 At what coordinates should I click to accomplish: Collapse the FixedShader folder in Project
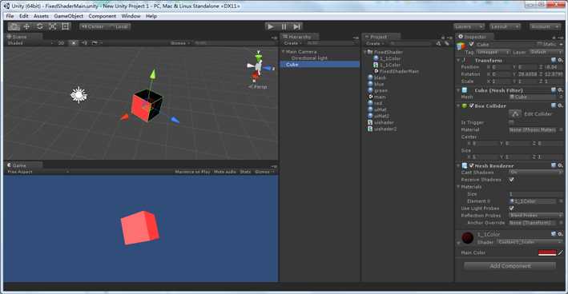[x=365, y=52]
